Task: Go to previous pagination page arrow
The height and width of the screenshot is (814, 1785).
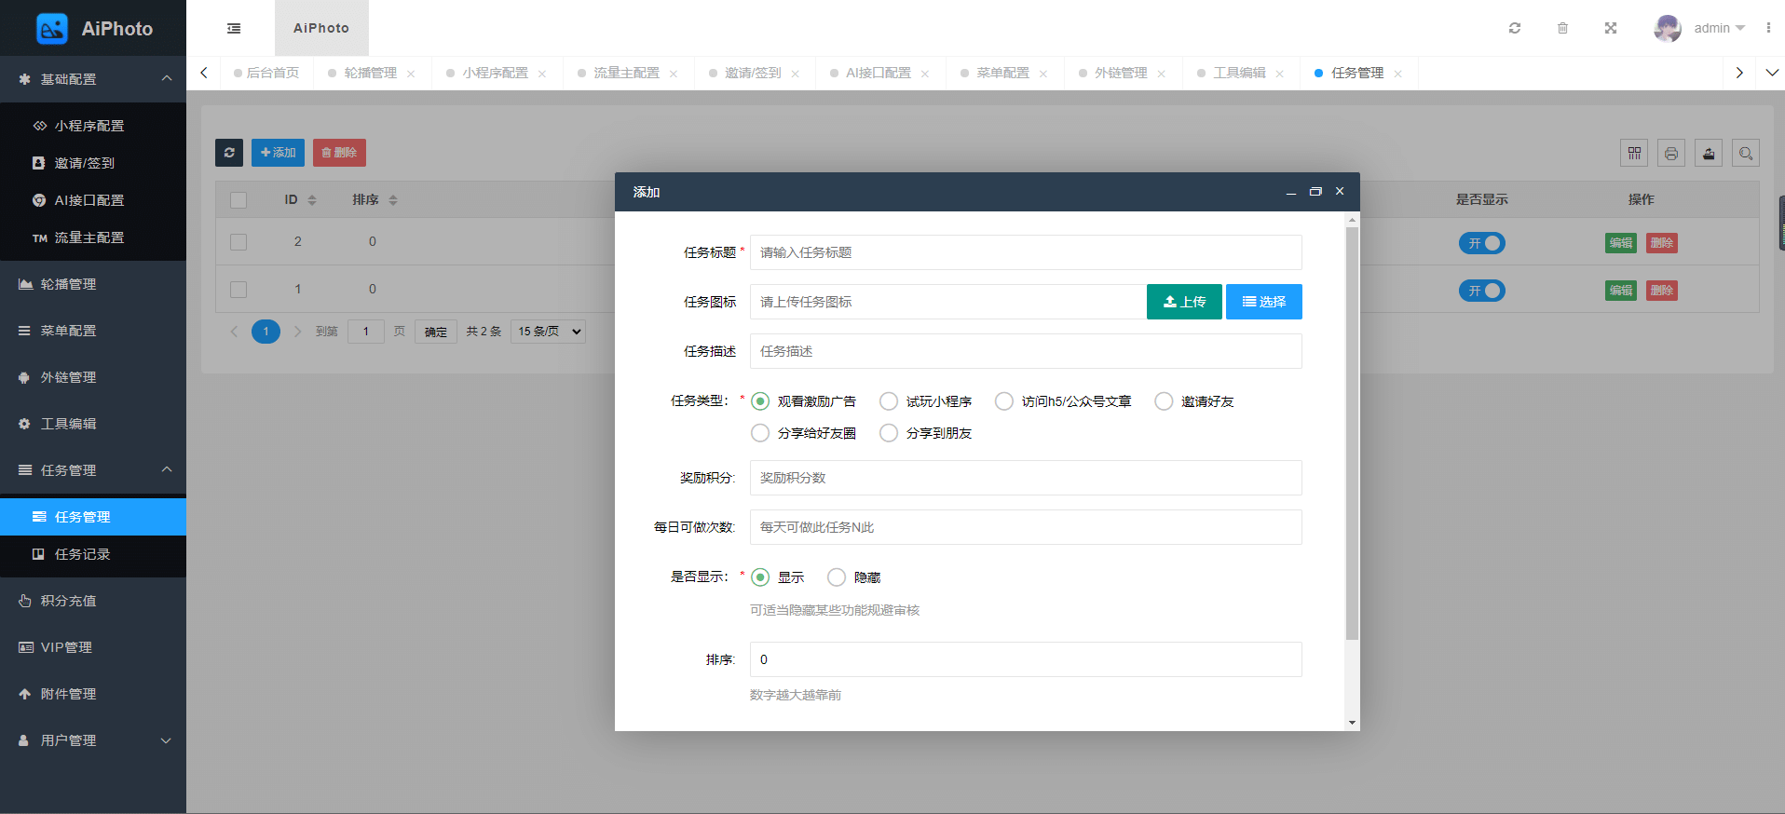Action: [234, 332]
